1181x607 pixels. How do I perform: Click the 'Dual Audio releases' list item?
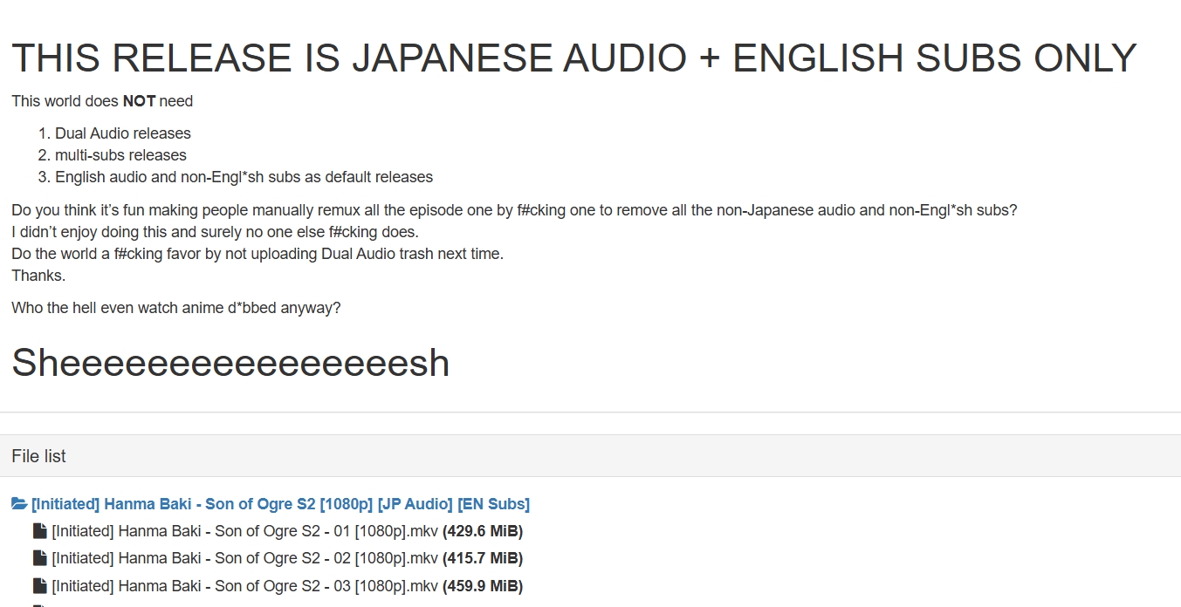(123, 133)
